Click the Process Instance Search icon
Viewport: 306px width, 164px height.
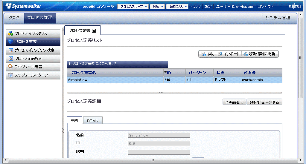point(11,50)
